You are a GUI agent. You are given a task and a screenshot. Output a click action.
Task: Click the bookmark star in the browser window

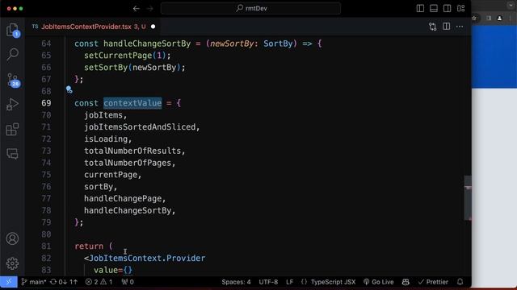(474, 19)
